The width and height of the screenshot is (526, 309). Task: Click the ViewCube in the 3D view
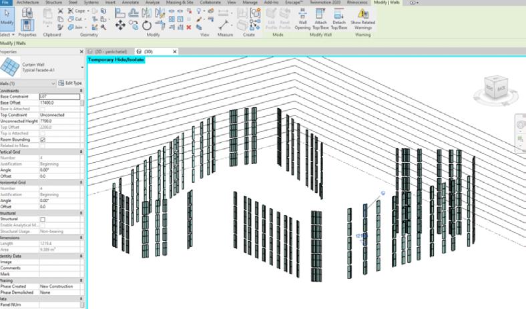pyautogui.click(x=495, y=88)
